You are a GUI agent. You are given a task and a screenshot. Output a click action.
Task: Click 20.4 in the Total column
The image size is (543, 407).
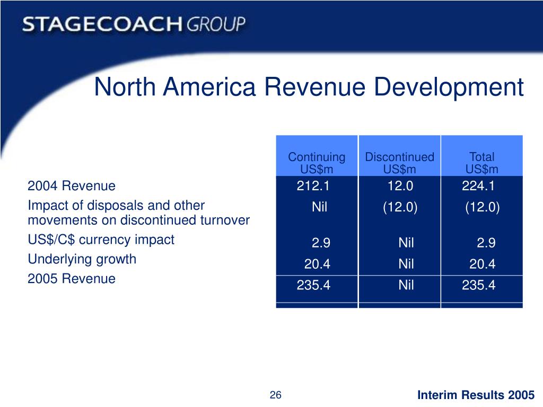tap(483, 264)
